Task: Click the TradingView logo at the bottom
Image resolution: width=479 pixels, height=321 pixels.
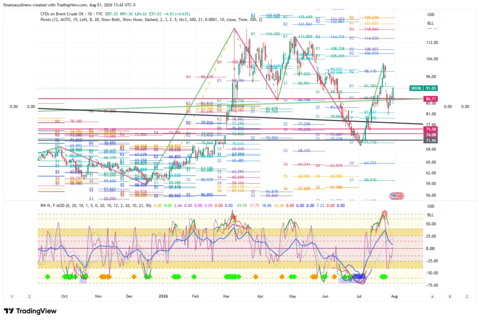Action: tap(30, 311)
